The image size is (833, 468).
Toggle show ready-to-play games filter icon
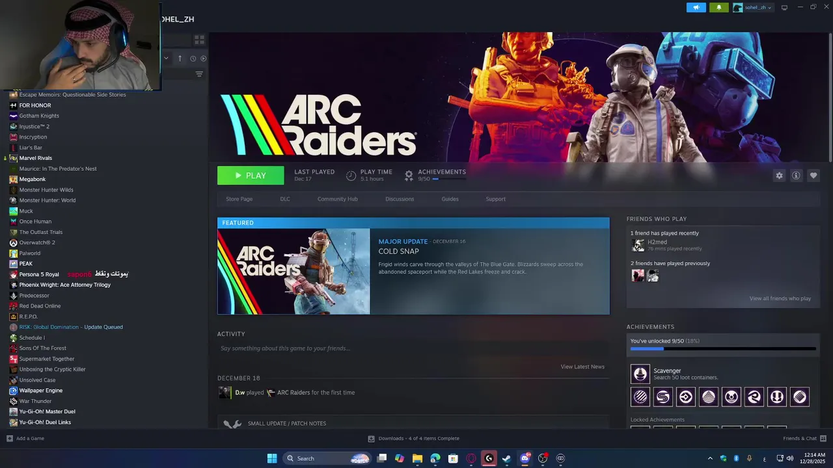204,58
